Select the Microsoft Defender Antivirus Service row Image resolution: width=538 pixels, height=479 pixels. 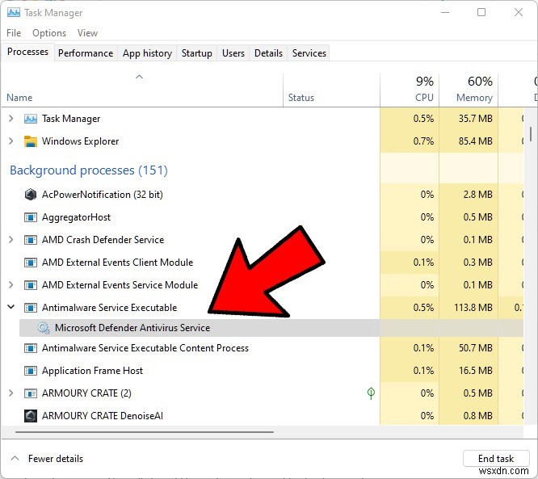(x=271, y=328)
